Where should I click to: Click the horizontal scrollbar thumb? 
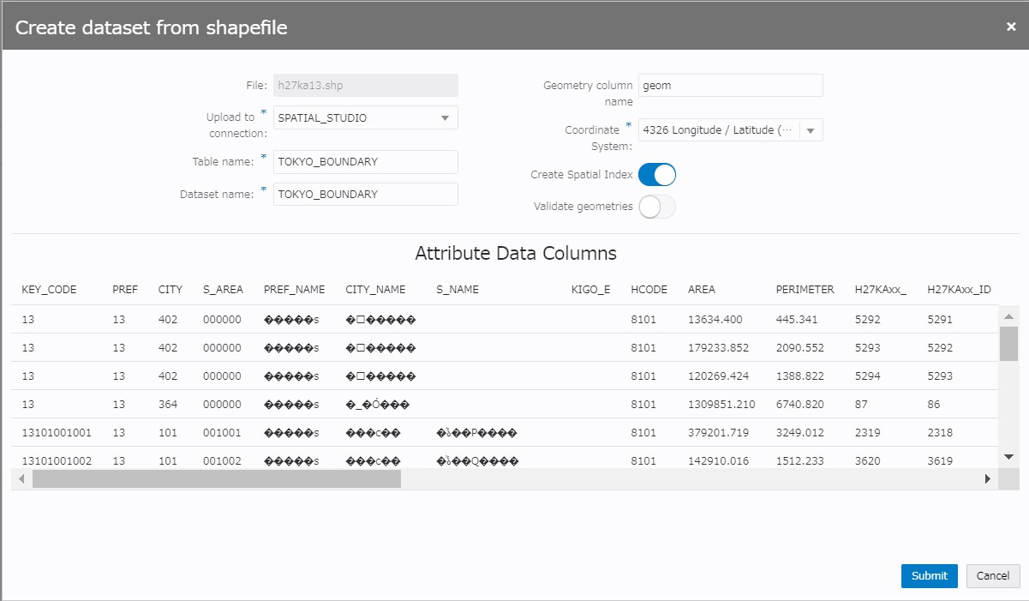point(216,479)
